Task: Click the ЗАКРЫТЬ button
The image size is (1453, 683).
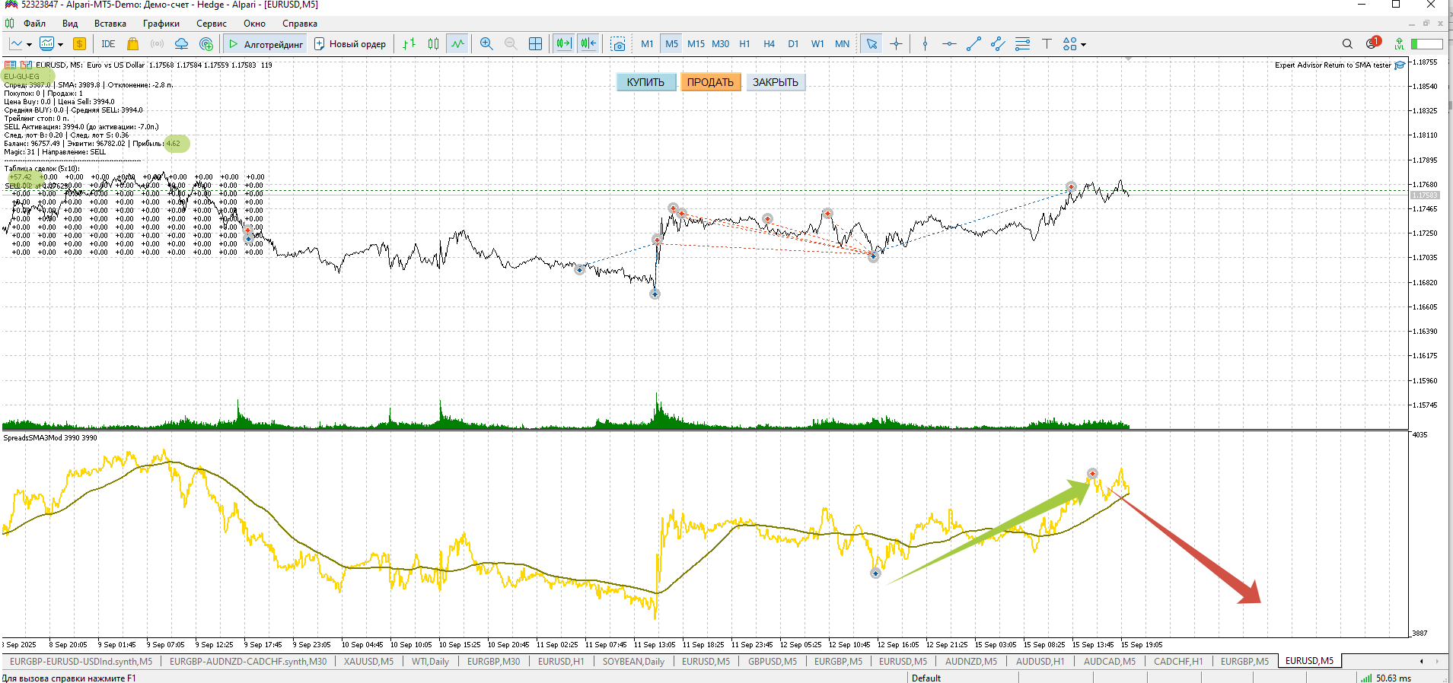Action: [x=776, y=82]
